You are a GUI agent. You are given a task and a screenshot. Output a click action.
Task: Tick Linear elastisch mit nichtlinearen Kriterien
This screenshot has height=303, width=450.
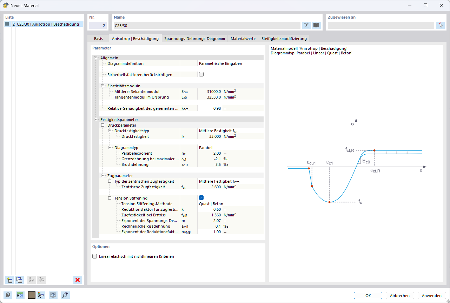[95, 256]
